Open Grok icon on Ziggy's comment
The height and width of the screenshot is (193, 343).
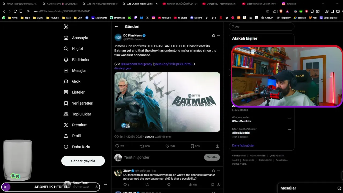(214, 171)
